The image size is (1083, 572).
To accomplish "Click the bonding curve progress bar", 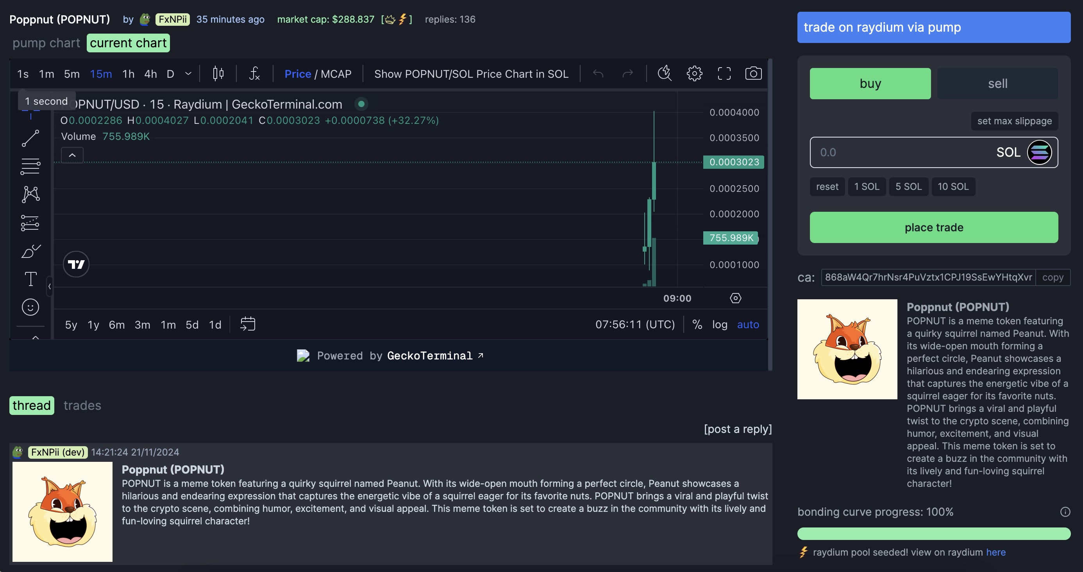I will [x=934, y=534].
